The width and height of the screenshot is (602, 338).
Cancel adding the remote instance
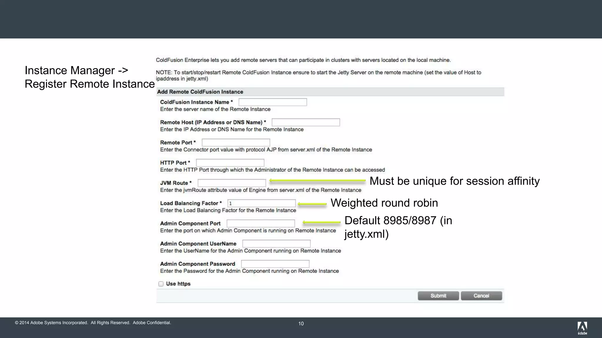click(481, 296)
